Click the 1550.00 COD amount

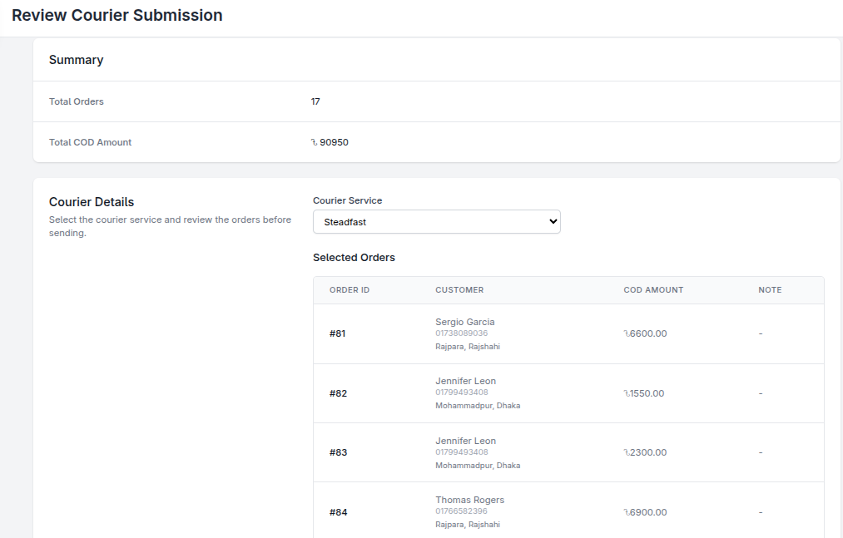[x=645, y=393]
